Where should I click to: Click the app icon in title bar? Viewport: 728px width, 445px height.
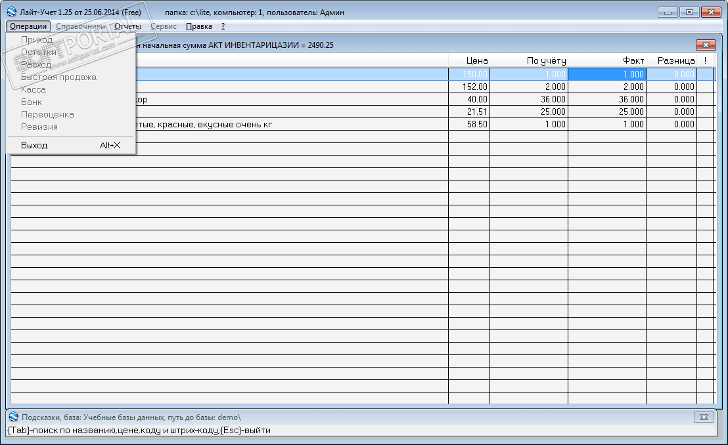tap(12, 12)
